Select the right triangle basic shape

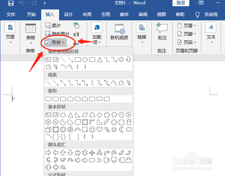pyautogui.click(x=78, y=115)
